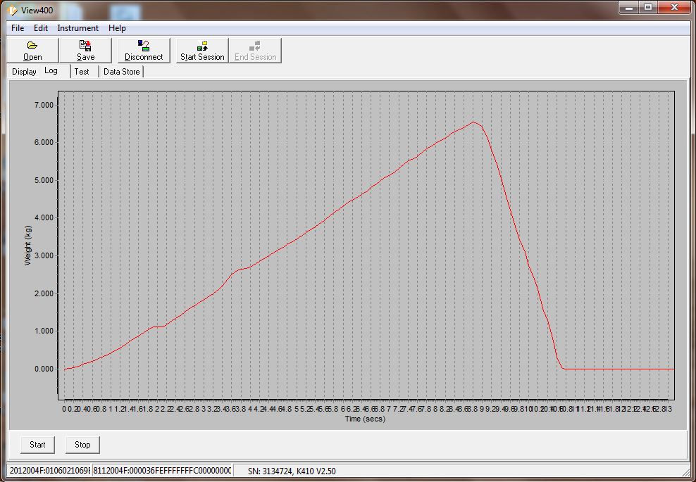This screenshot has height=482, width=696.
Task: Click the 3.000 weight axis label
Action: (x=44, y=256)
